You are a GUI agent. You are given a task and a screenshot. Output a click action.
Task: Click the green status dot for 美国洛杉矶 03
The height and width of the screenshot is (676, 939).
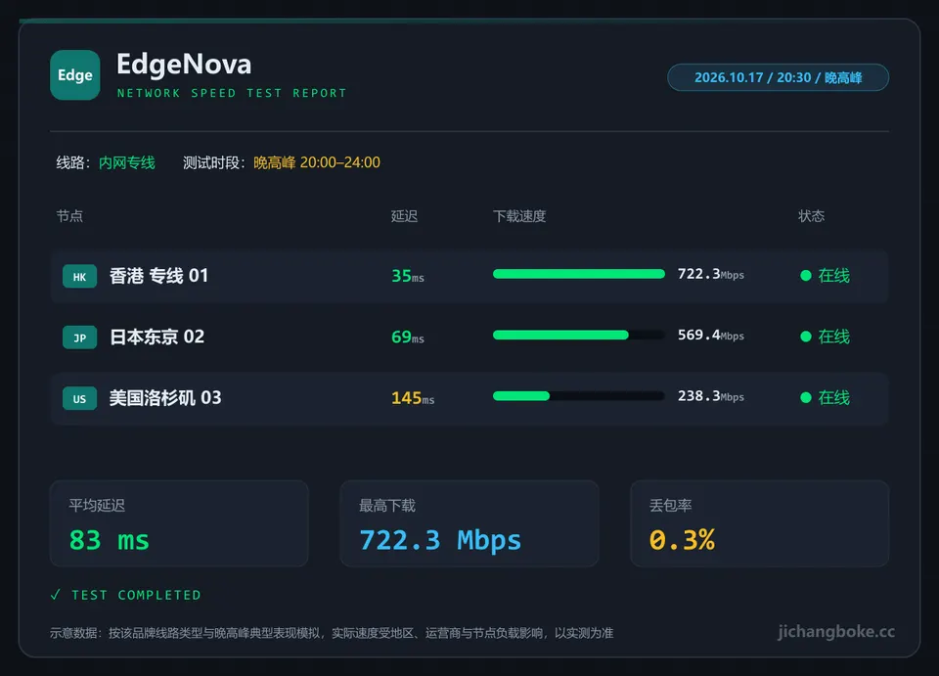(x=805, y=397)
